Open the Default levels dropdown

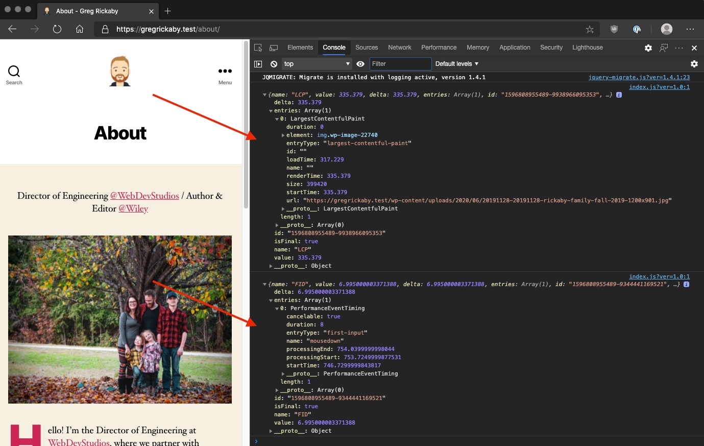click(x=457, y=64)
